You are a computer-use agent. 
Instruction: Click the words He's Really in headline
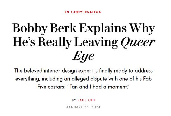42,42
